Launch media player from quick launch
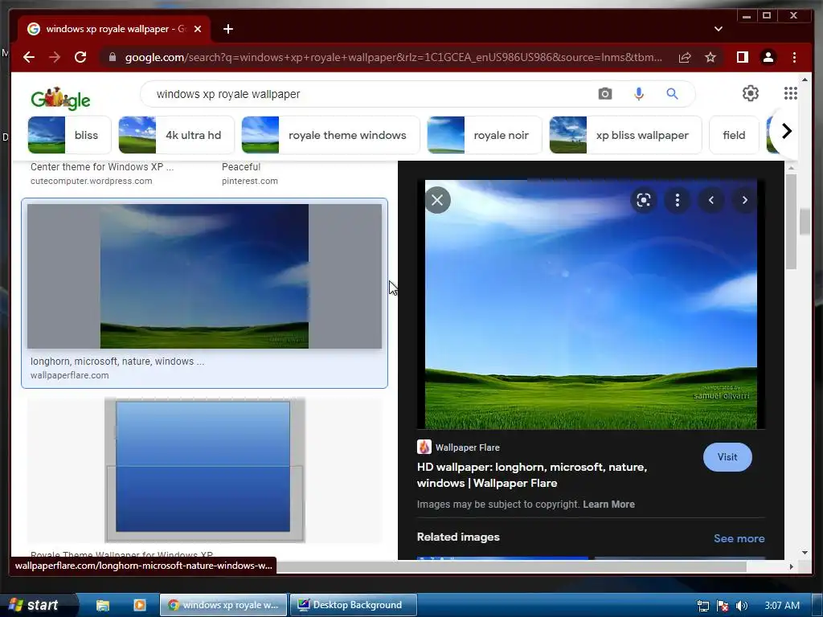823x617 pixels. point(139,605)
